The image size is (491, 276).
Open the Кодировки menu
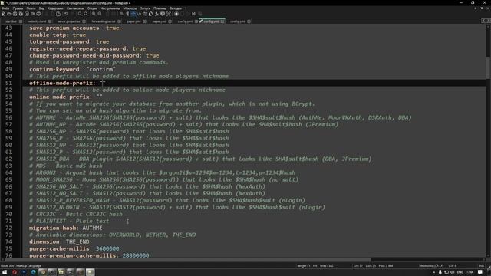point(55,8)
